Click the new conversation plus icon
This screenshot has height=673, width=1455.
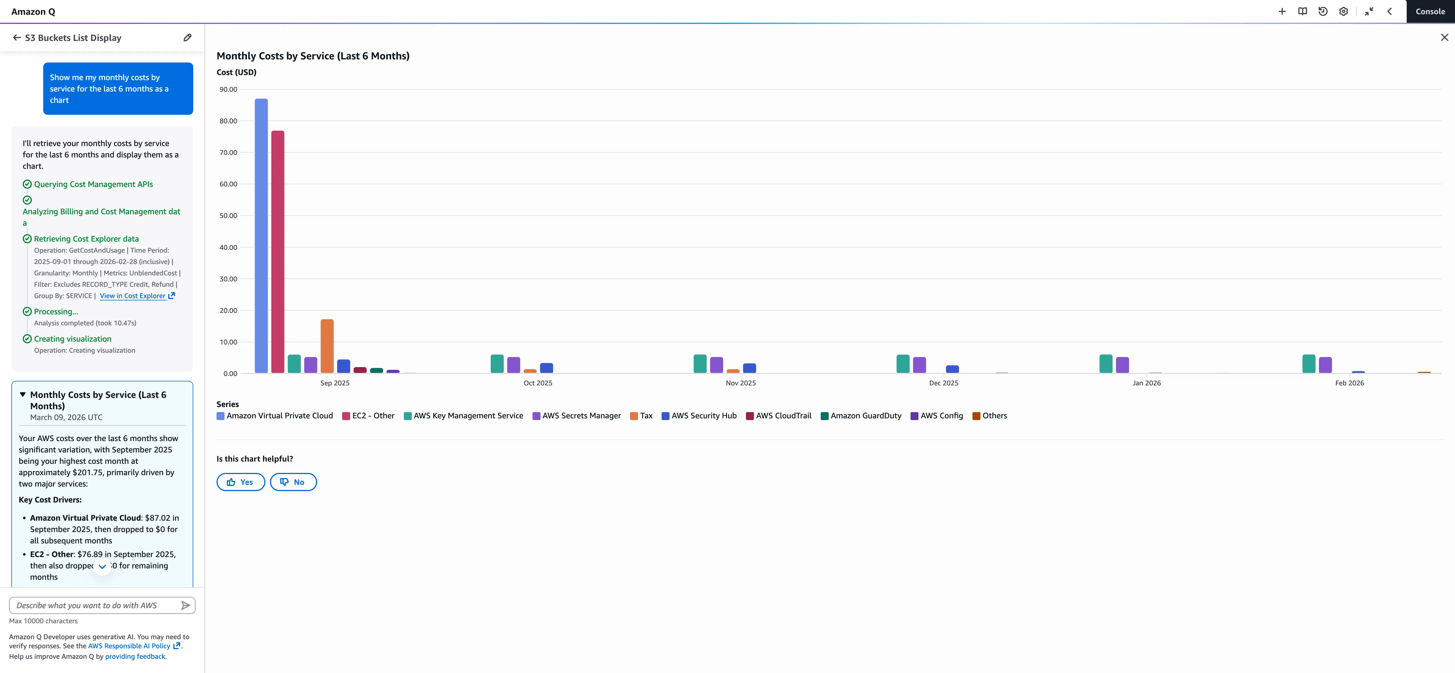tap(1282, 11)
